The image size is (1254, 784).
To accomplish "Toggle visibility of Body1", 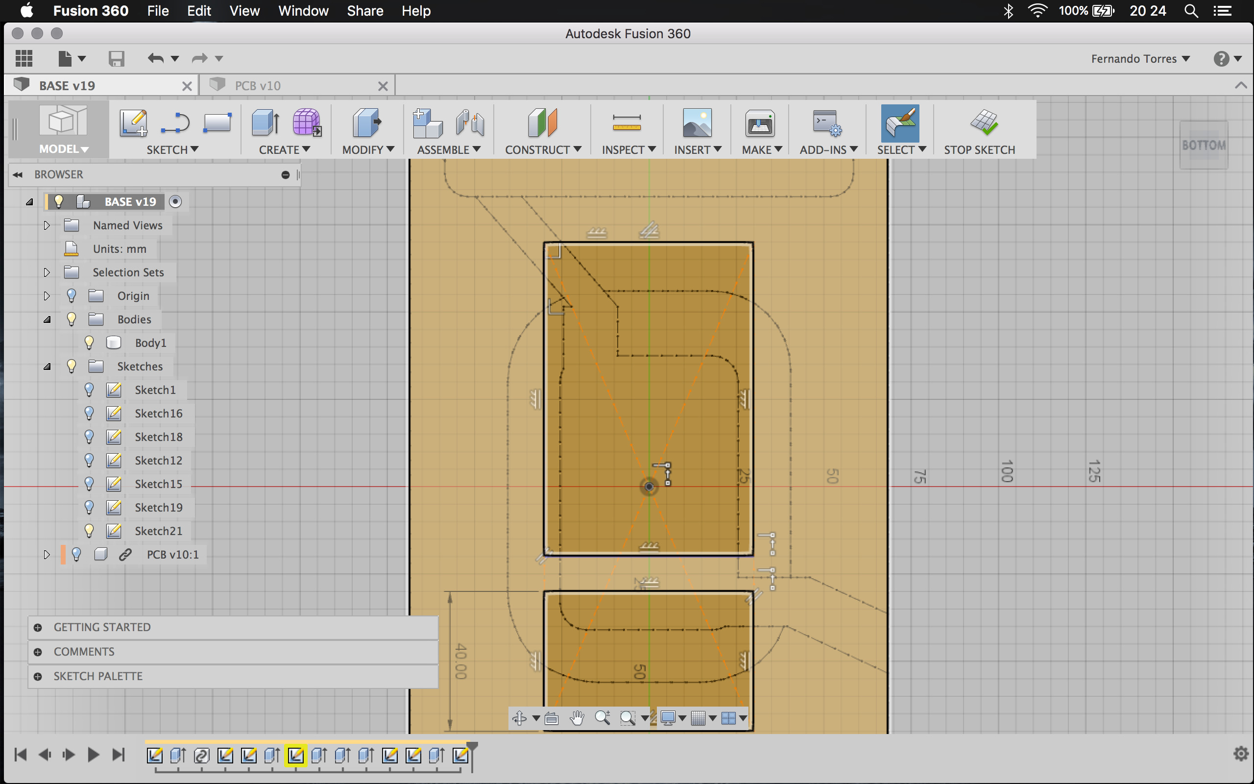I will 89,343.
